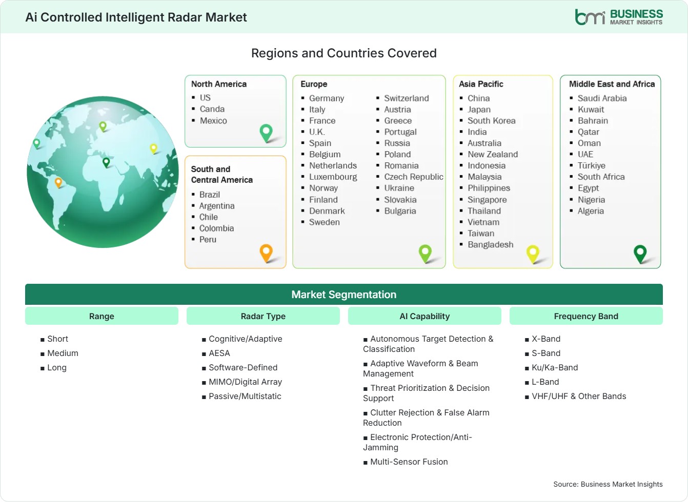
Task: Click 'Long' under Range
Action: (57, 368)
